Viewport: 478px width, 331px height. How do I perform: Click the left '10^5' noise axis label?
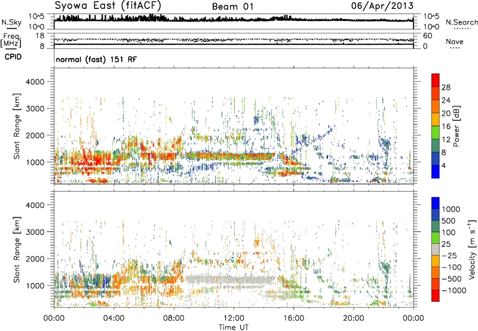tap(37, 17)
